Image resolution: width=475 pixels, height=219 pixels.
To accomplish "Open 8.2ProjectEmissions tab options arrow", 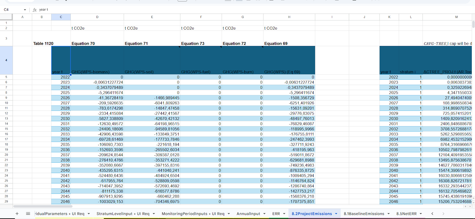I will [336, 214].
